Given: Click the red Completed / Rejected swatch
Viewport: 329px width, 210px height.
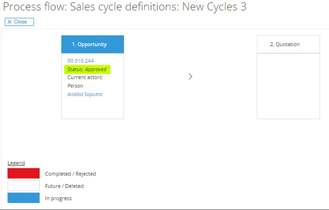Looking at the screenshot, I should [23, 173].
